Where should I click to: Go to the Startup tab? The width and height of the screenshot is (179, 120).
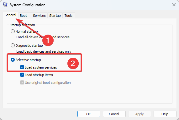click(55, 16)
